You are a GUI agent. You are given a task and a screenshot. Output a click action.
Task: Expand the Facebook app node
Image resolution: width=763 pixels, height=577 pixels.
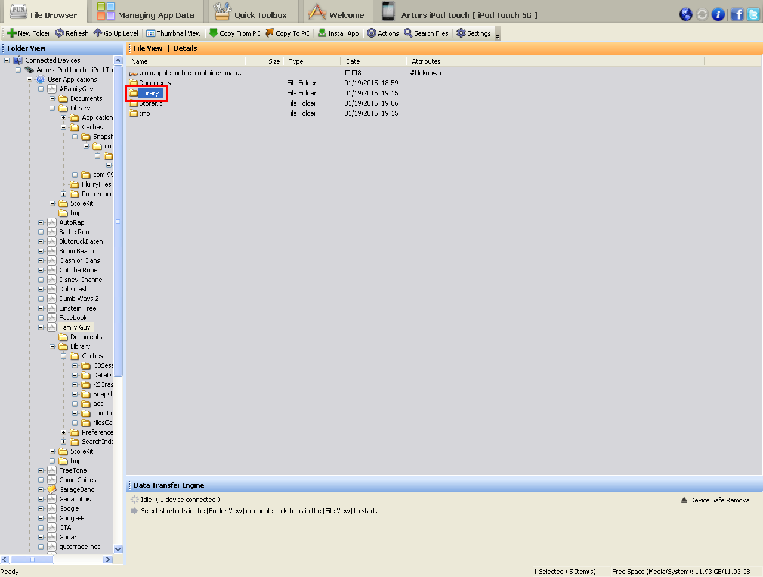(41, 318)
